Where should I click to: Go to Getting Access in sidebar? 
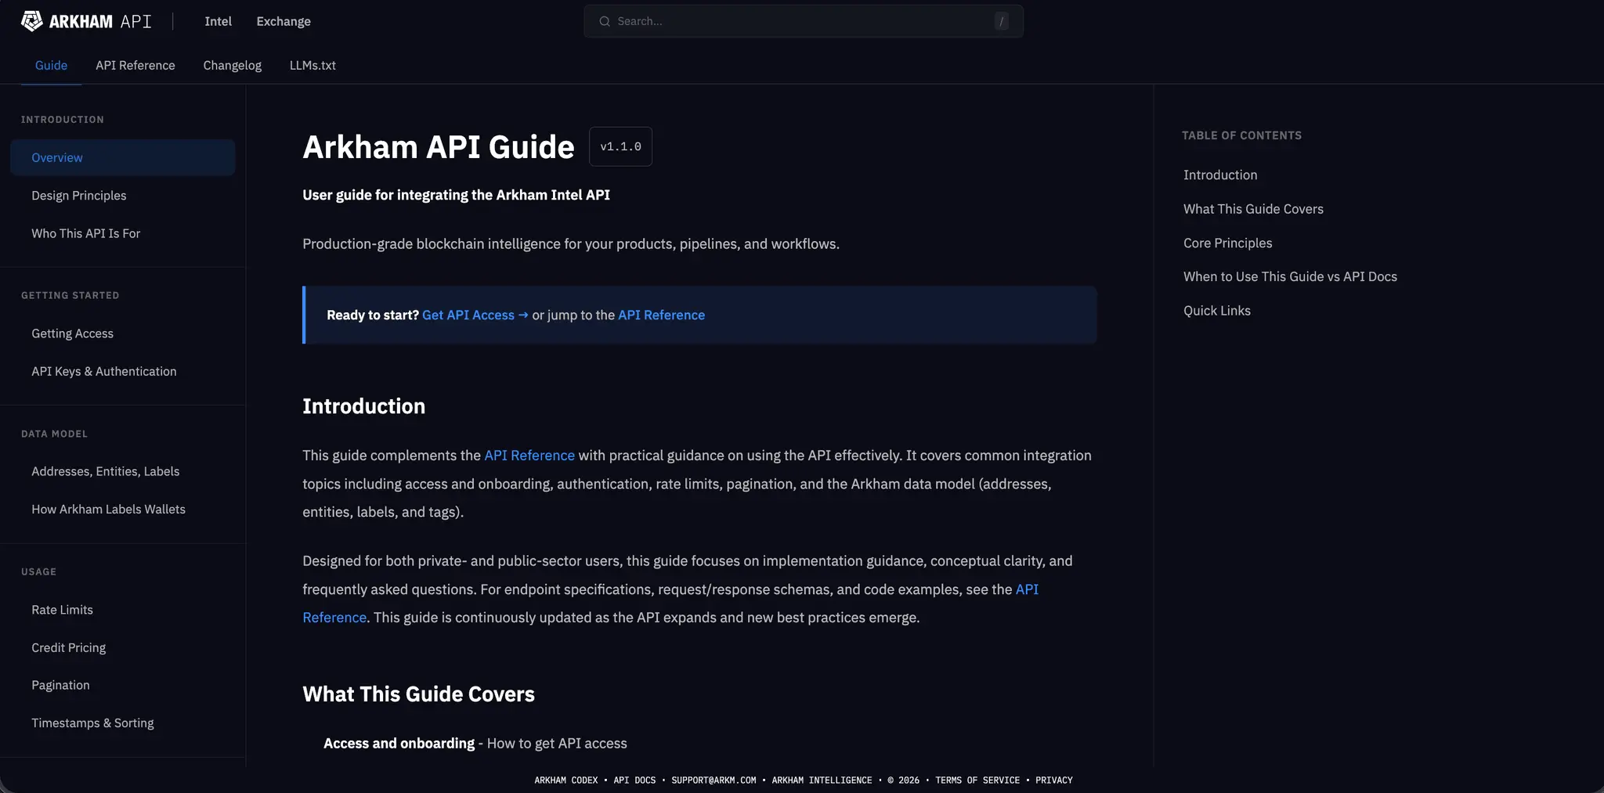[x=73, y=333]
